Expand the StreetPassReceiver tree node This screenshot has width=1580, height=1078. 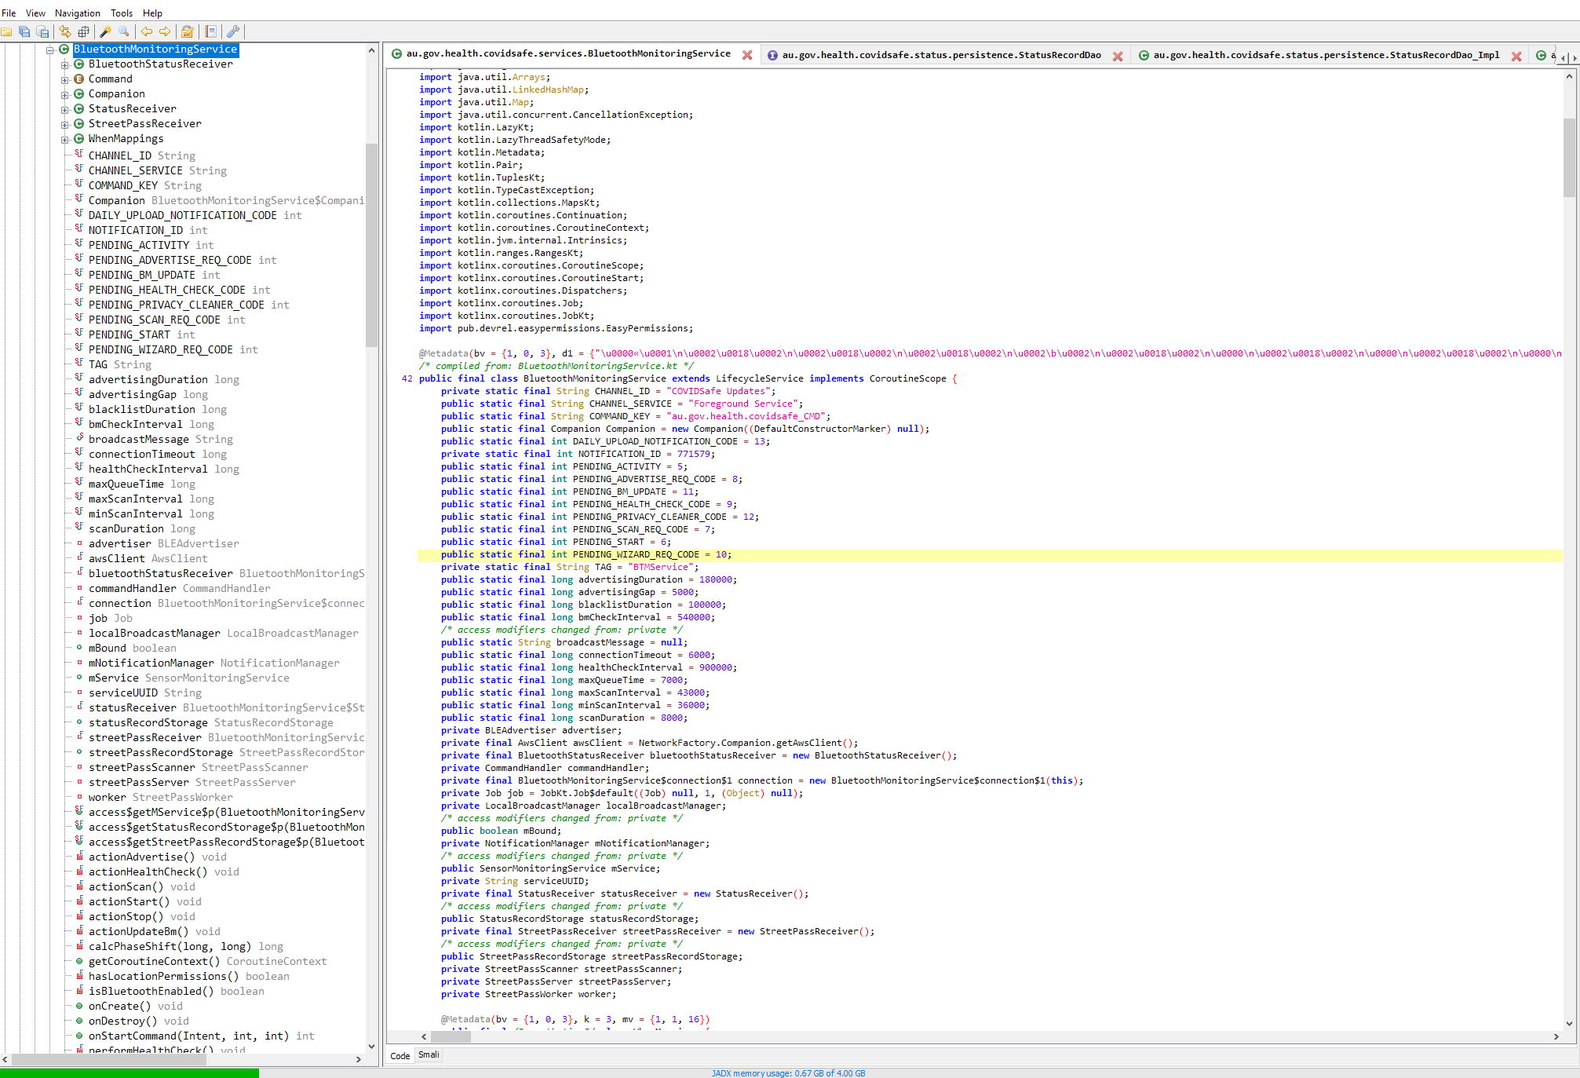pos(65,124)
